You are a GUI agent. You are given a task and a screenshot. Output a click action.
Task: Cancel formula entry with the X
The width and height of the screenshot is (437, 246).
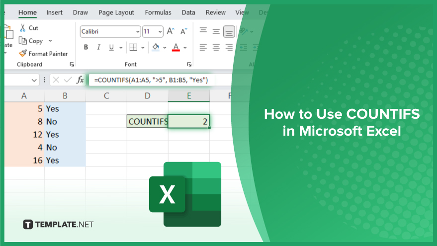tap(56, 80)
